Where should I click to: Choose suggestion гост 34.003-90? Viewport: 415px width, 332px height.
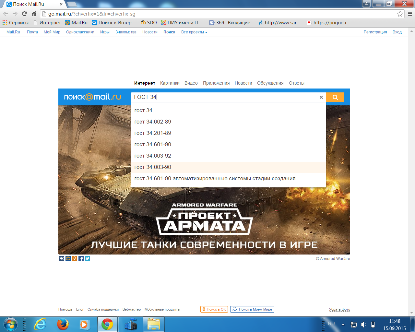coord(229,167)
